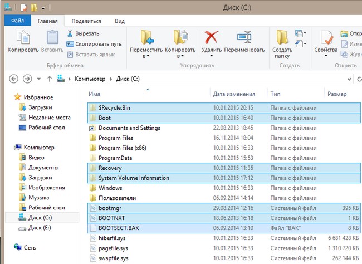Screen dimensions: 362x264
Task: Click the Rename (Переименовать) icon
Action: coord(245,38)
